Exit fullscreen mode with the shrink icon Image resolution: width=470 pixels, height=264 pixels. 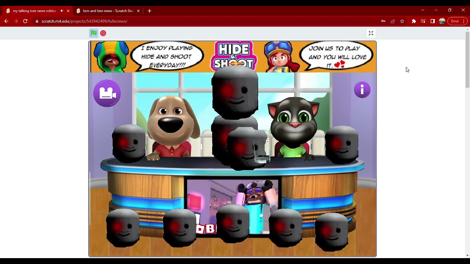click(x=371, y=33)
